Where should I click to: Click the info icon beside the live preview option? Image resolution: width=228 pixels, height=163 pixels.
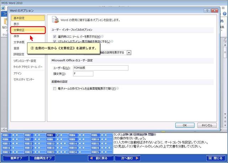click(x=112, y=42)
